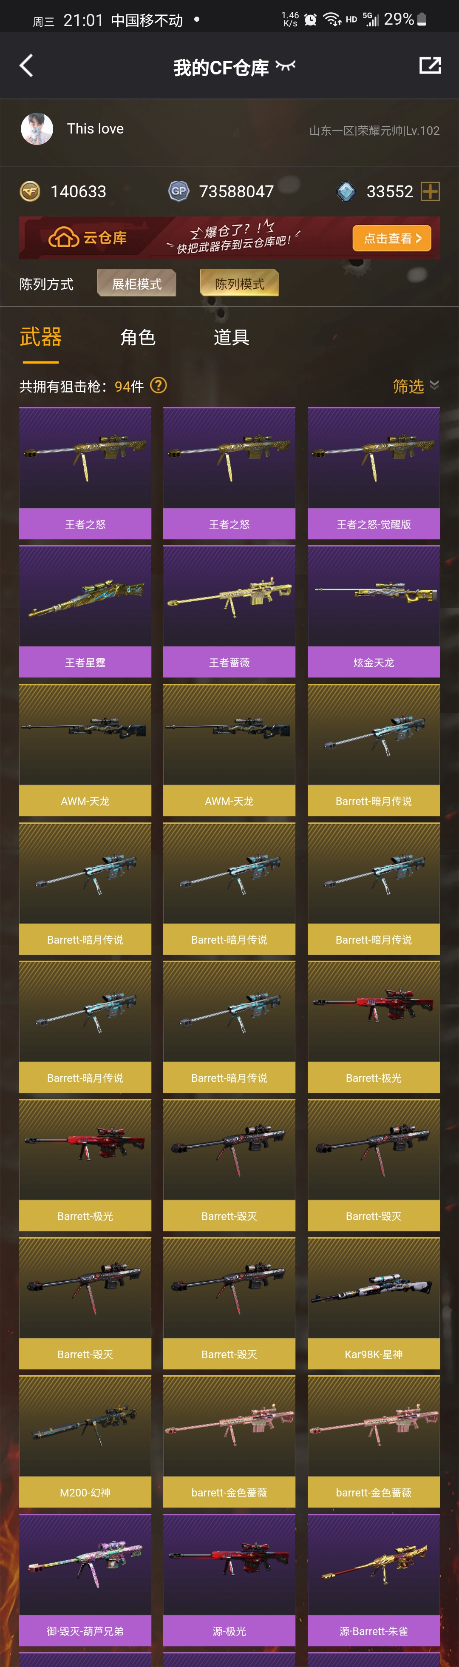Switch to 陈列模式 display mode

(240, 284)
